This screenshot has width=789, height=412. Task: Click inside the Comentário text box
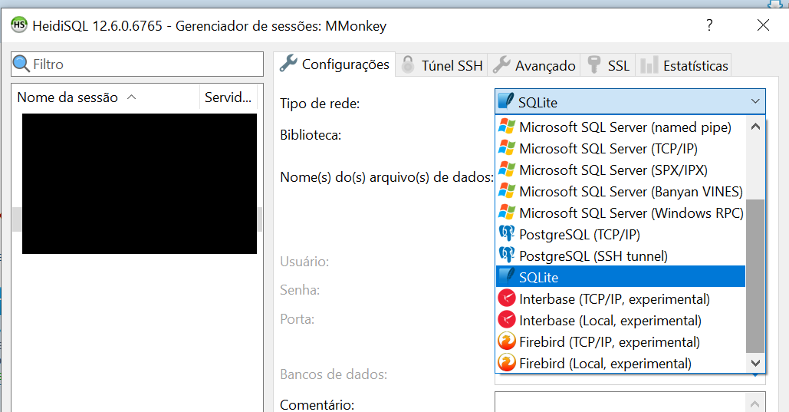[x=620, y=402]
